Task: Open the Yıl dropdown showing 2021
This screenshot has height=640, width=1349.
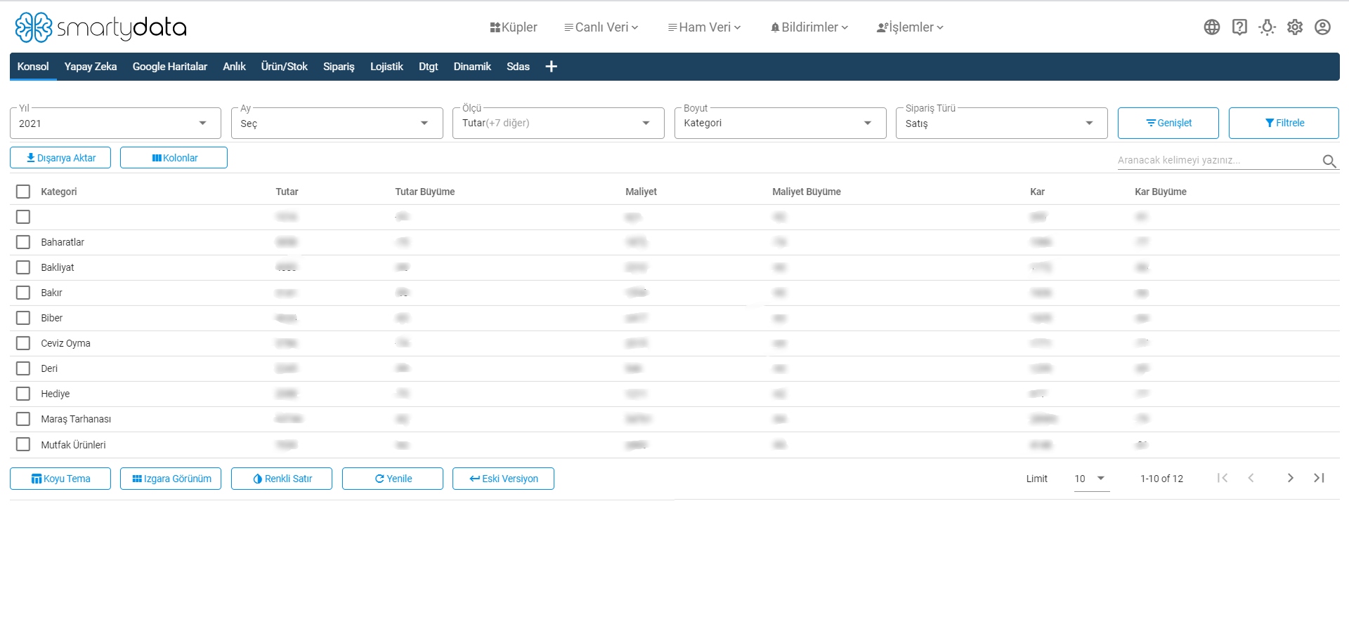Action: point(115,124)
